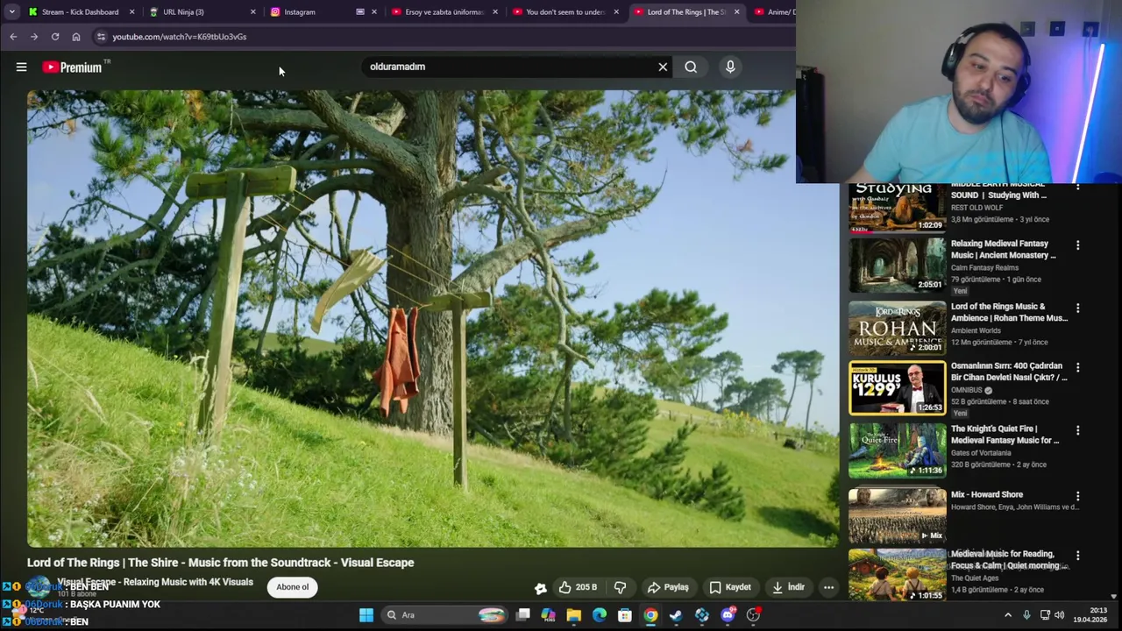This screenshot has width=1122, height=631.
Task: Switch to the Stream - Kick Dashboard tab
Action: coord(80,12)
